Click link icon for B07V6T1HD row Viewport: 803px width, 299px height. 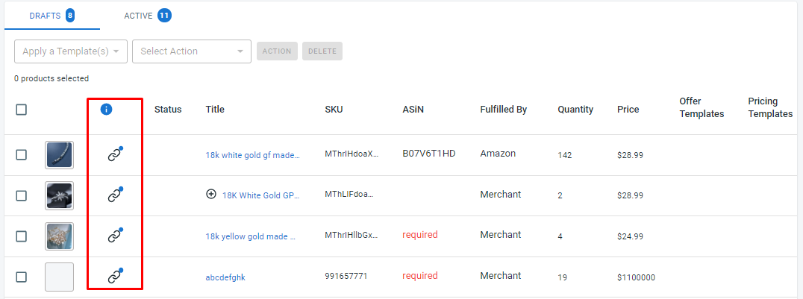(x=115, y=154)
